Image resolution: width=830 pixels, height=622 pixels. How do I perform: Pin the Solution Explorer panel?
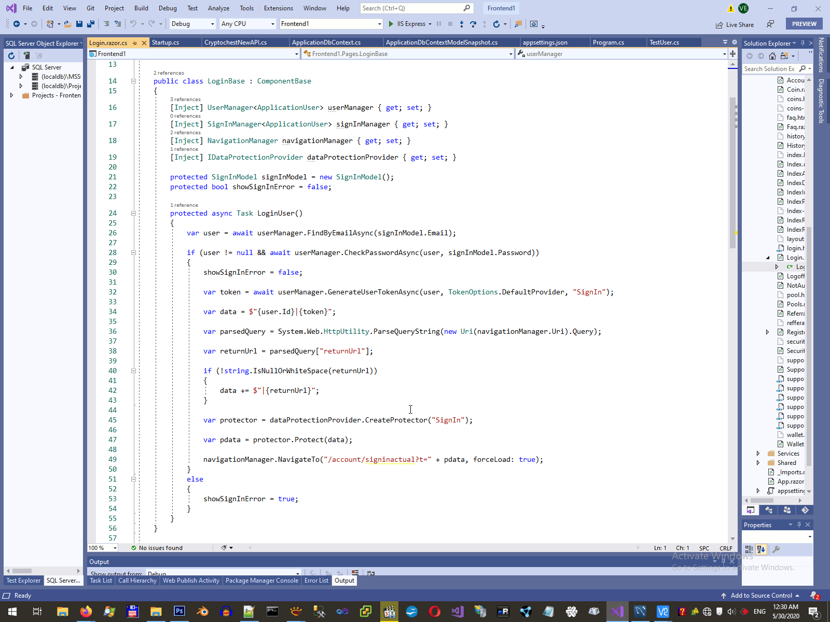point(803,43)
